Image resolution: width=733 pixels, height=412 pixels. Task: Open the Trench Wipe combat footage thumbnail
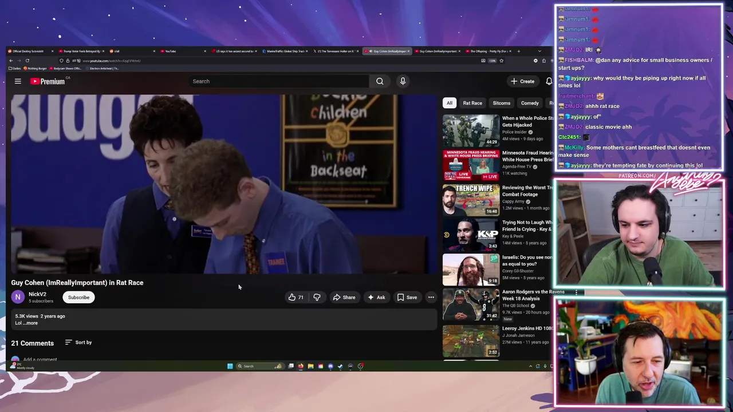[471, 200]
